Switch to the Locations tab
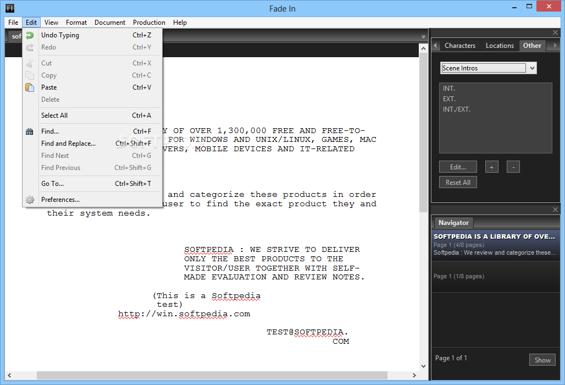Screen dimensions: 565x385 [500, 46]
